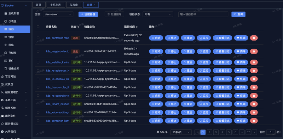Click 停止 for k8s_installer_ks-ins row

[x=172, y=62]
